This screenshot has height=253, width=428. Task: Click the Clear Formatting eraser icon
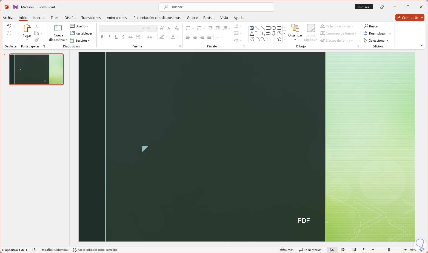(177, 28)
